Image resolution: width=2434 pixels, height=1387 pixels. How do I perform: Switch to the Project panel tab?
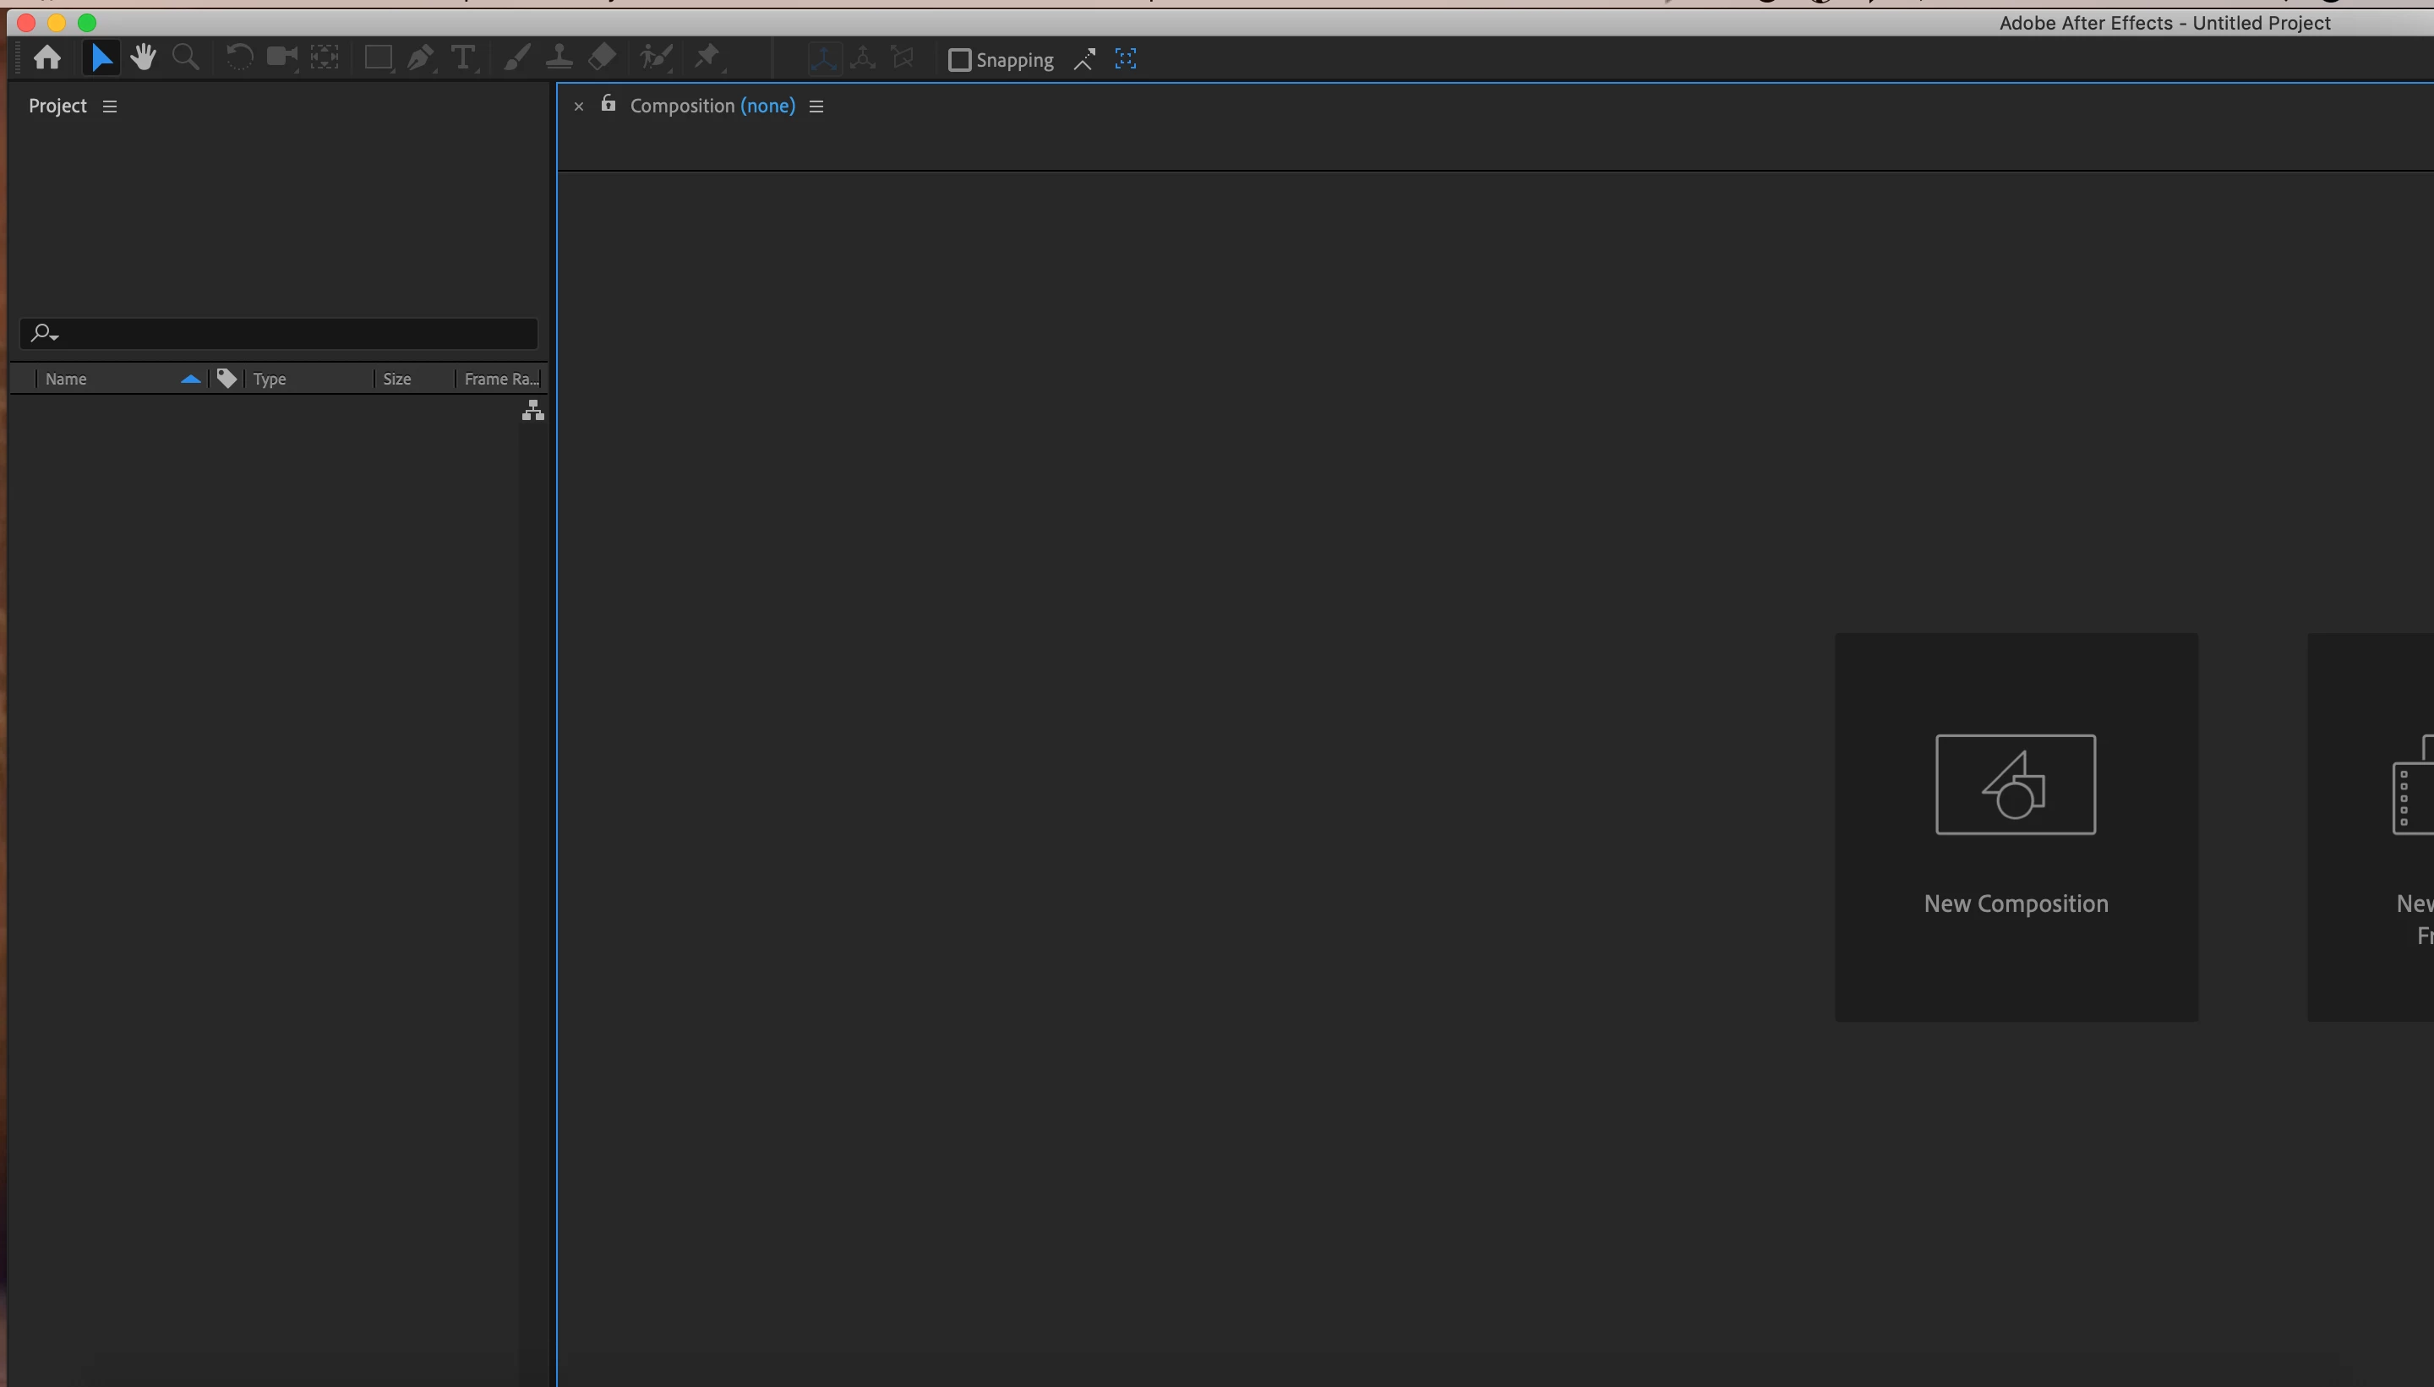click(x=57, y=106)
